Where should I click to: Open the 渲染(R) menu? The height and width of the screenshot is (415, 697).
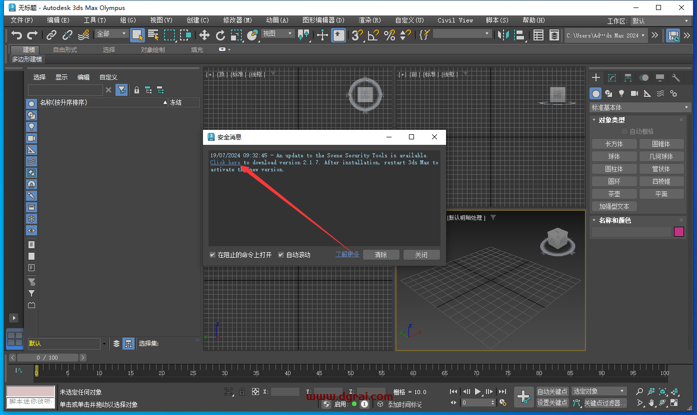[369, 20]
